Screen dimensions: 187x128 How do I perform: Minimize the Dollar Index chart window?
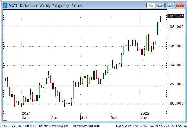(160, 5)
